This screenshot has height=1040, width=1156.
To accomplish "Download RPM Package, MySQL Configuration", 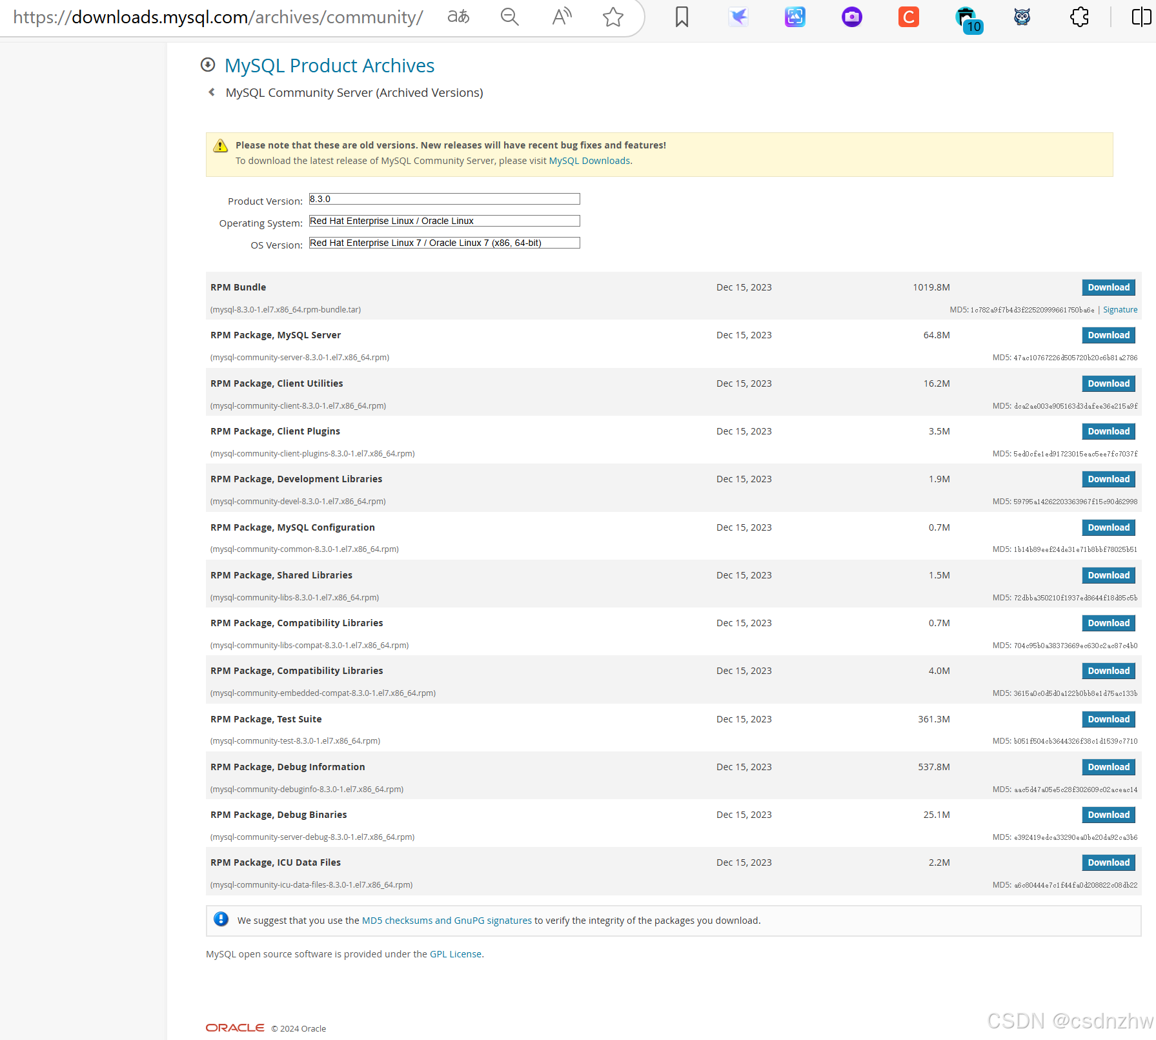I will (1108, 527).
